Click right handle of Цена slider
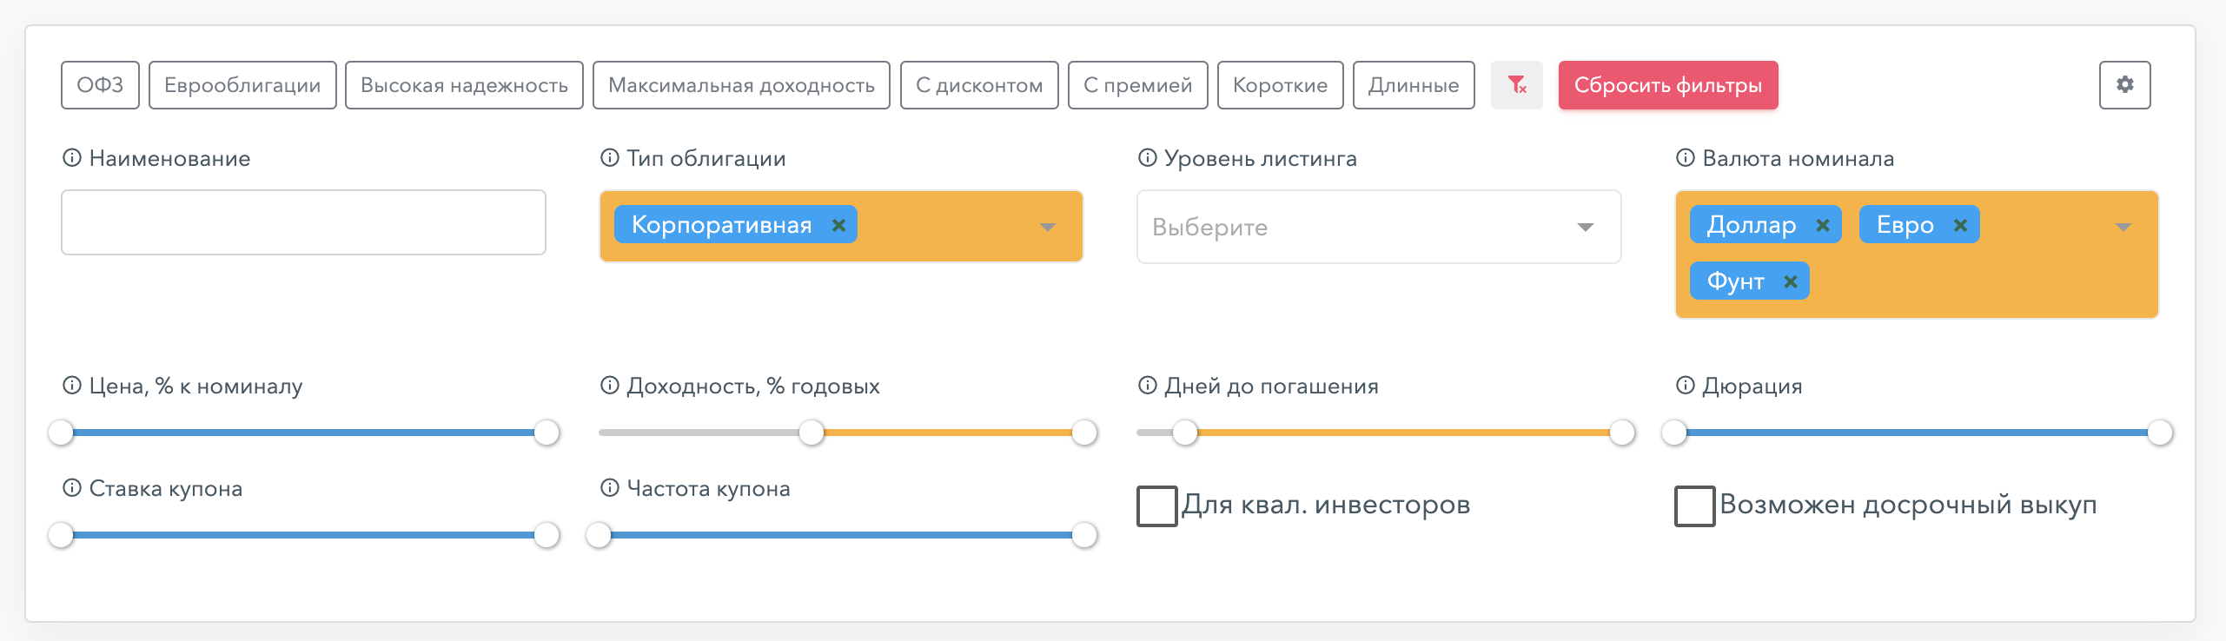This screenshot has width=2226, height=641. pyautogui.click(x=547, y=433)
